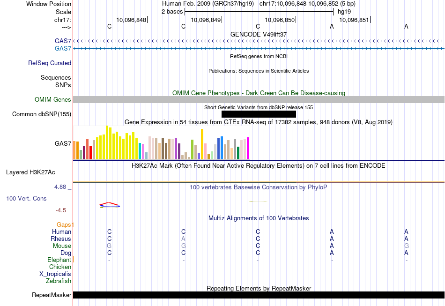Click the Scale ruler label
The height and width of the screenshot is (306, 445).
64,12
